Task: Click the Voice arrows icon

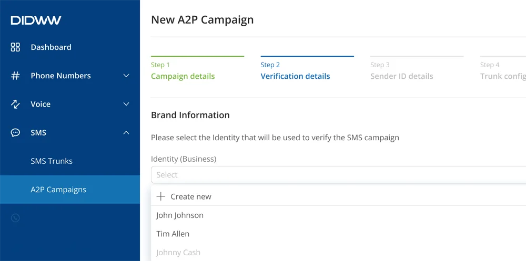Action: (x=15, y=104)
